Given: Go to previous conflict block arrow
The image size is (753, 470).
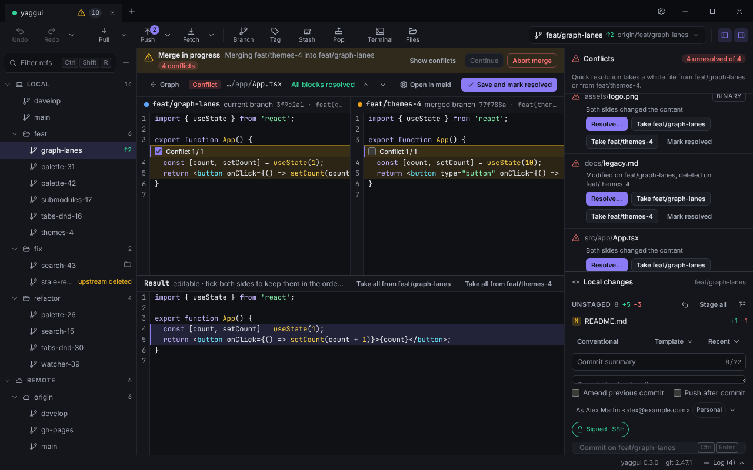Looking at the screenshot, I should point(366,85).
